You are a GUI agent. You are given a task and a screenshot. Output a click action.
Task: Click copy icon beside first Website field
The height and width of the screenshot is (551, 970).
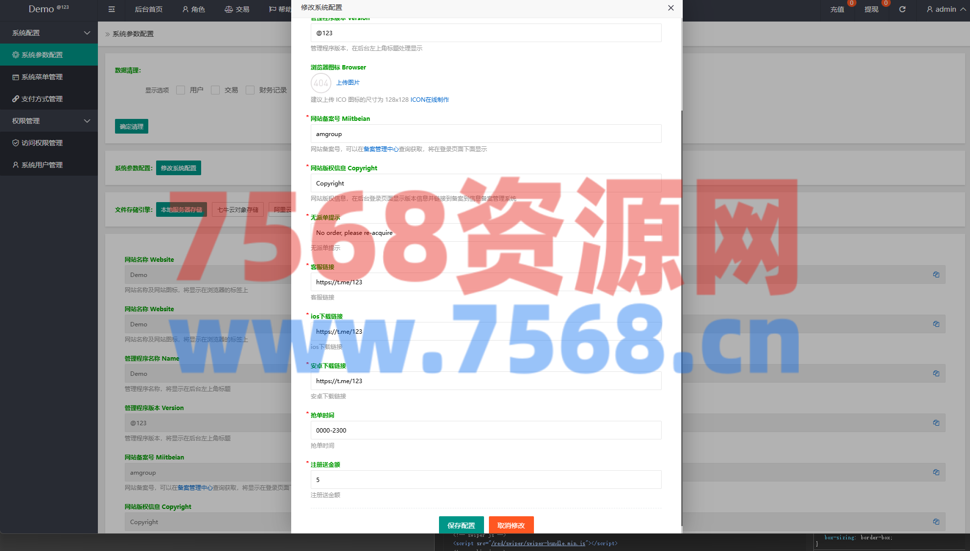936,275
